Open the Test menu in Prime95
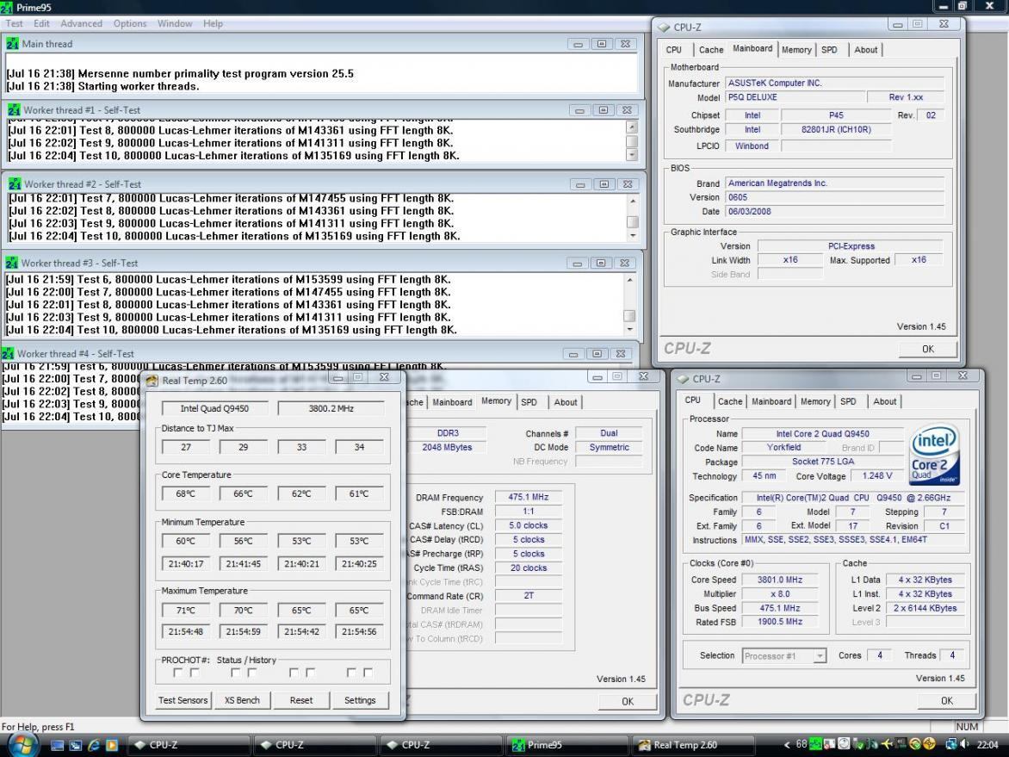This screenshot has width=1009, height=757. pos(14,23)
